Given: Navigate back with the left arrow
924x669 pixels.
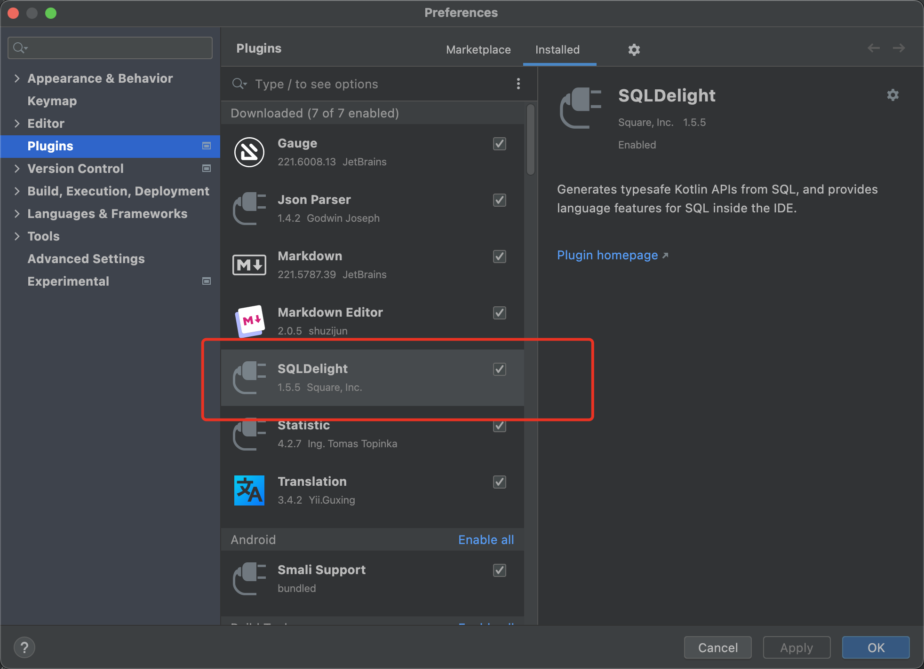Looking at the screenshot, I should coord(874,48).
